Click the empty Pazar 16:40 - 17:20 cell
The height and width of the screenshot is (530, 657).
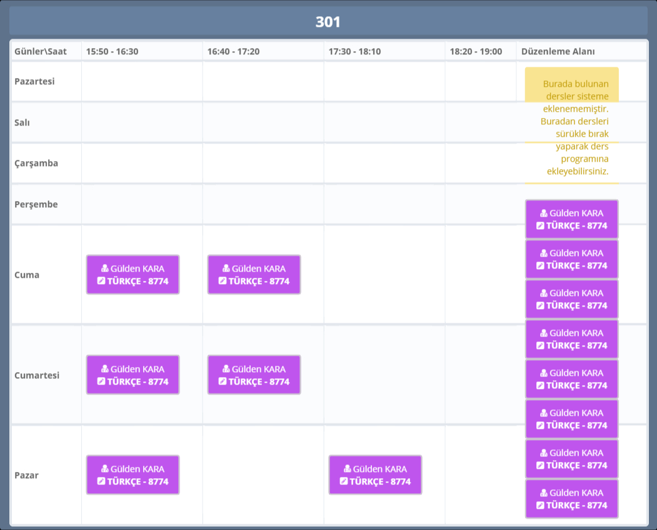[263, 475]
